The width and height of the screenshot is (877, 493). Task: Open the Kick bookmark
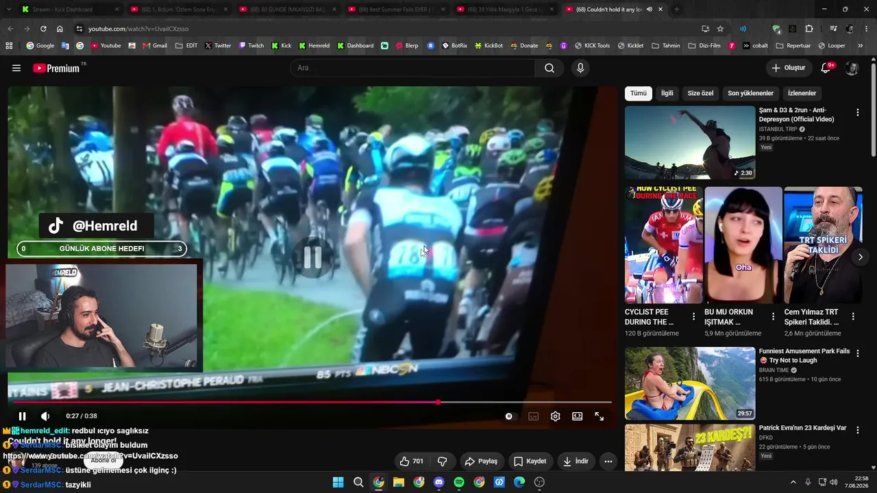pyautogui.click(x=281, y=46)
